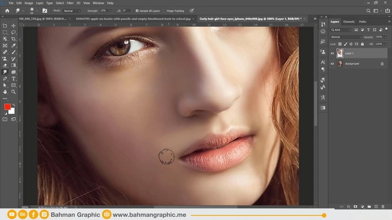
Task: Select the Pen tool
Action: click(x=5, y=79)
